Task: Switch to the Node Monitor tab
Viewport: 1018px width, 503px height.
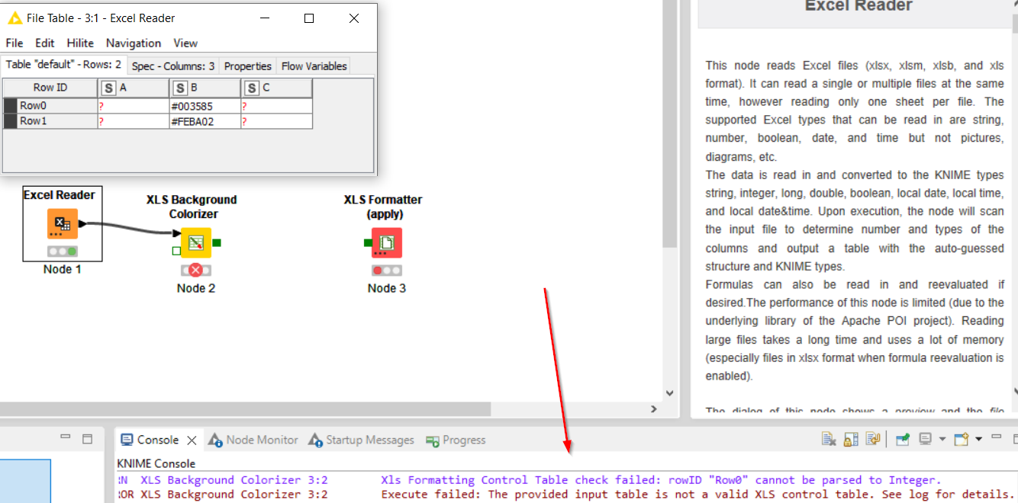Action: [x=253, y=440]
